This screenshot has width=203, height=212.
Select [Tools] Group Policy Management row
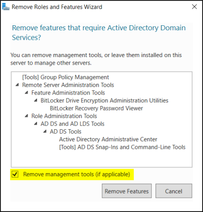(x=66, y=77)
